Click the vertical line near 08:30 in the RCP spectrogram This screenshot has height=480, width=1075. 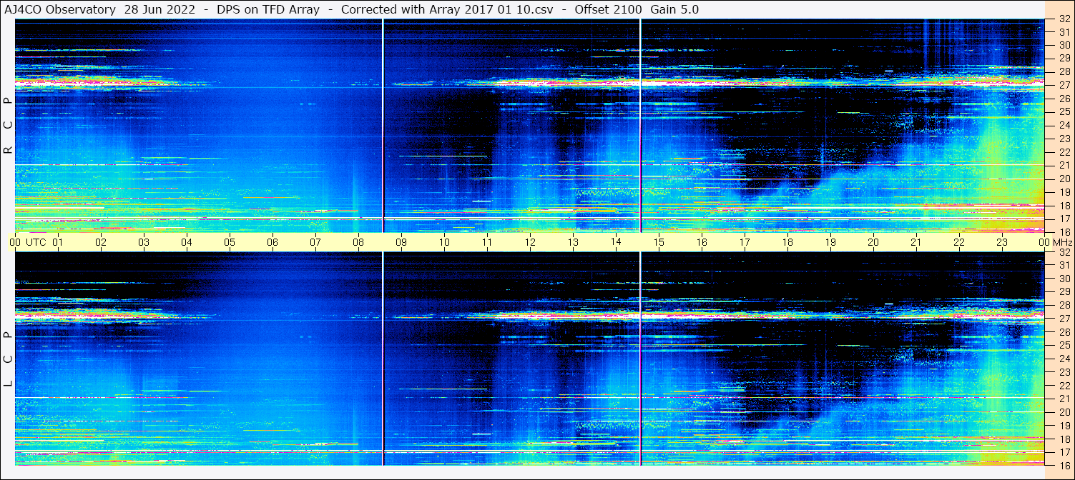pyautogui.click(x=383, y=126)
